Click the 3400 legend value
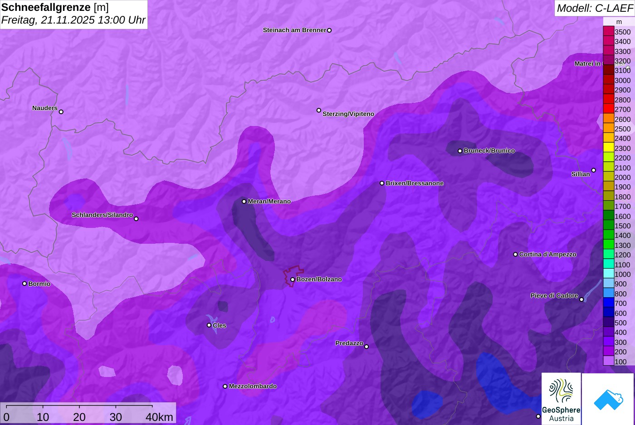This screenshot has width=635, height=425. click(623, 41)
